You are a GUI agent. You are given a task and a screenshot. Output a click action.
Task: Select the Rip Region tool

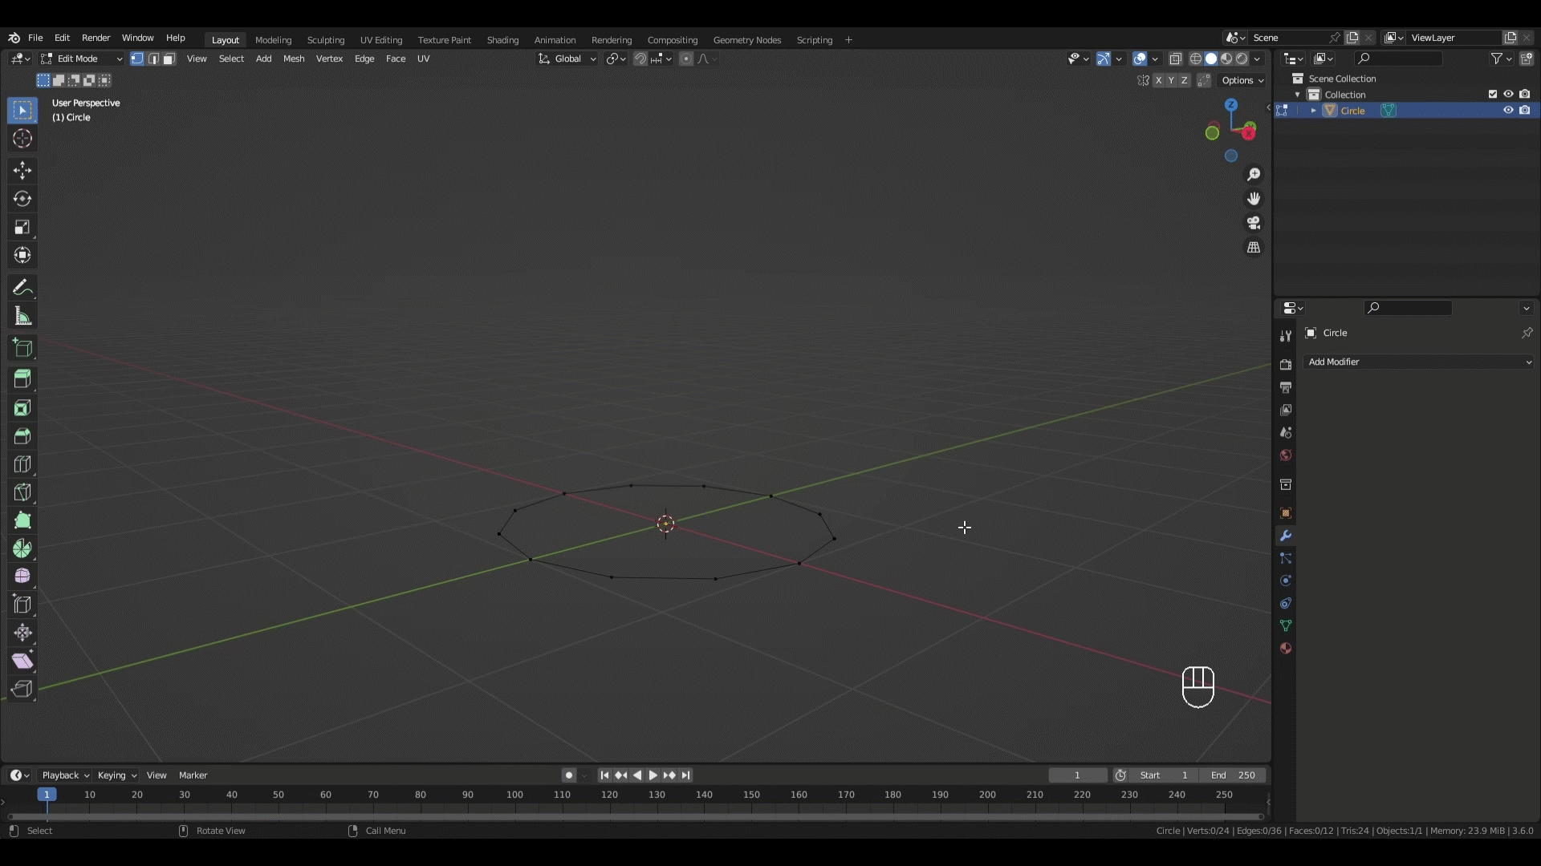click(22, 689)
